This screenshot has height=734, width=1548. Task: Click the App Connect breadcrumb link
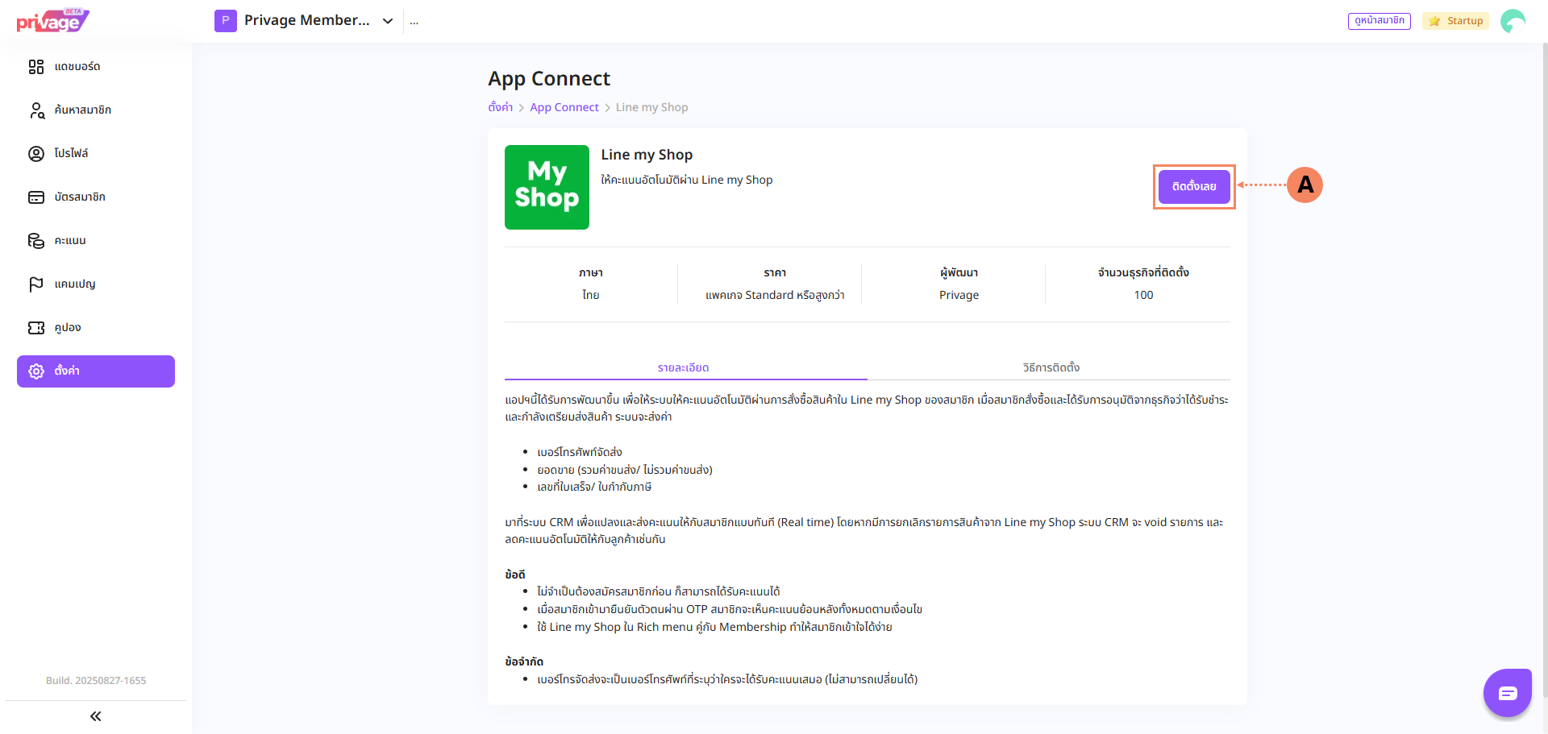coord(564,107)
